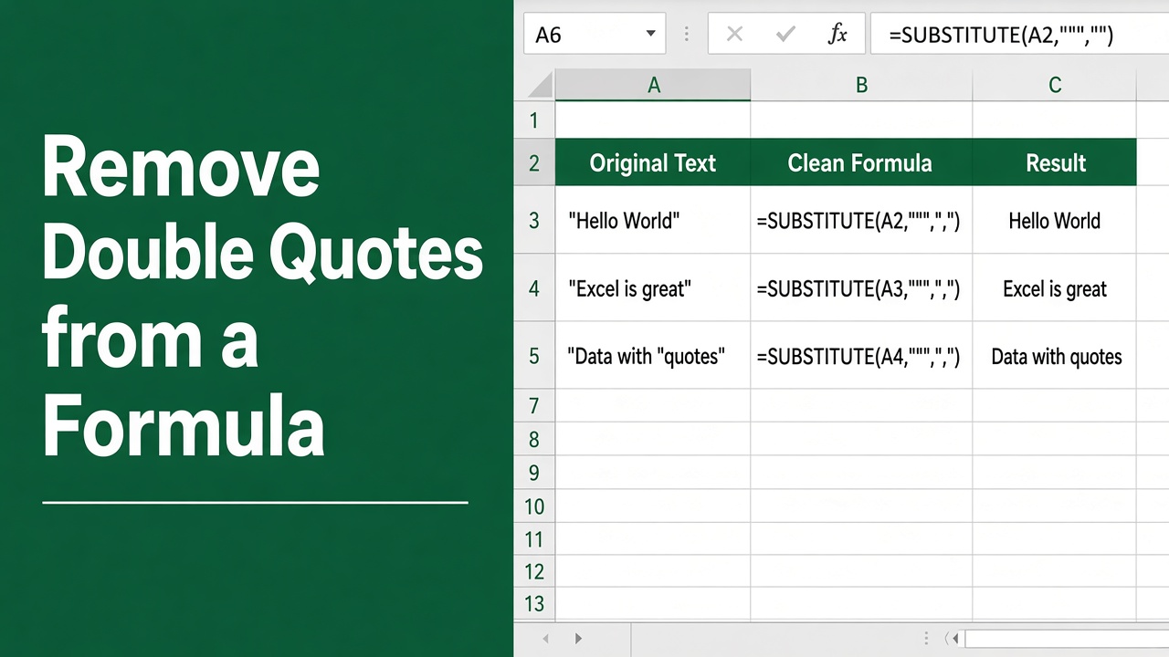1169x657 pixels.
Task: Select the cell with "Data with "quotes"
Action: 653,356
